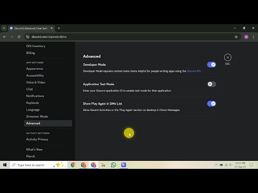
Task: Open Billing settings
Action: [31, 53]
